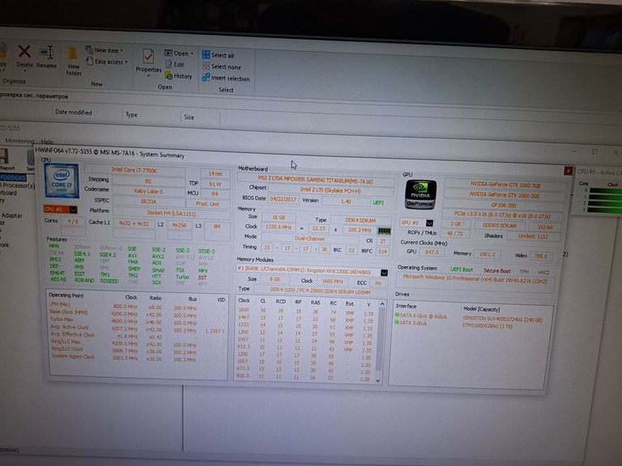This screenshot has width=622, height=466.
Task: Open the memory module selector dropdown
Action: 384,273
